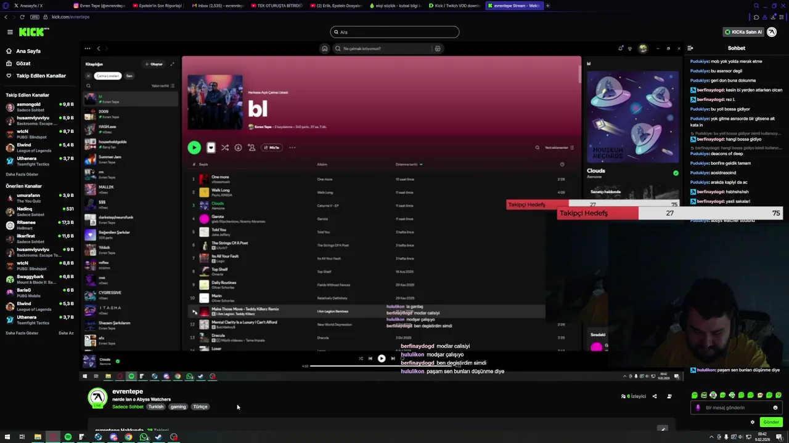
Task: Open Chrome from Windows taskbar
Action: coord(128,437)
